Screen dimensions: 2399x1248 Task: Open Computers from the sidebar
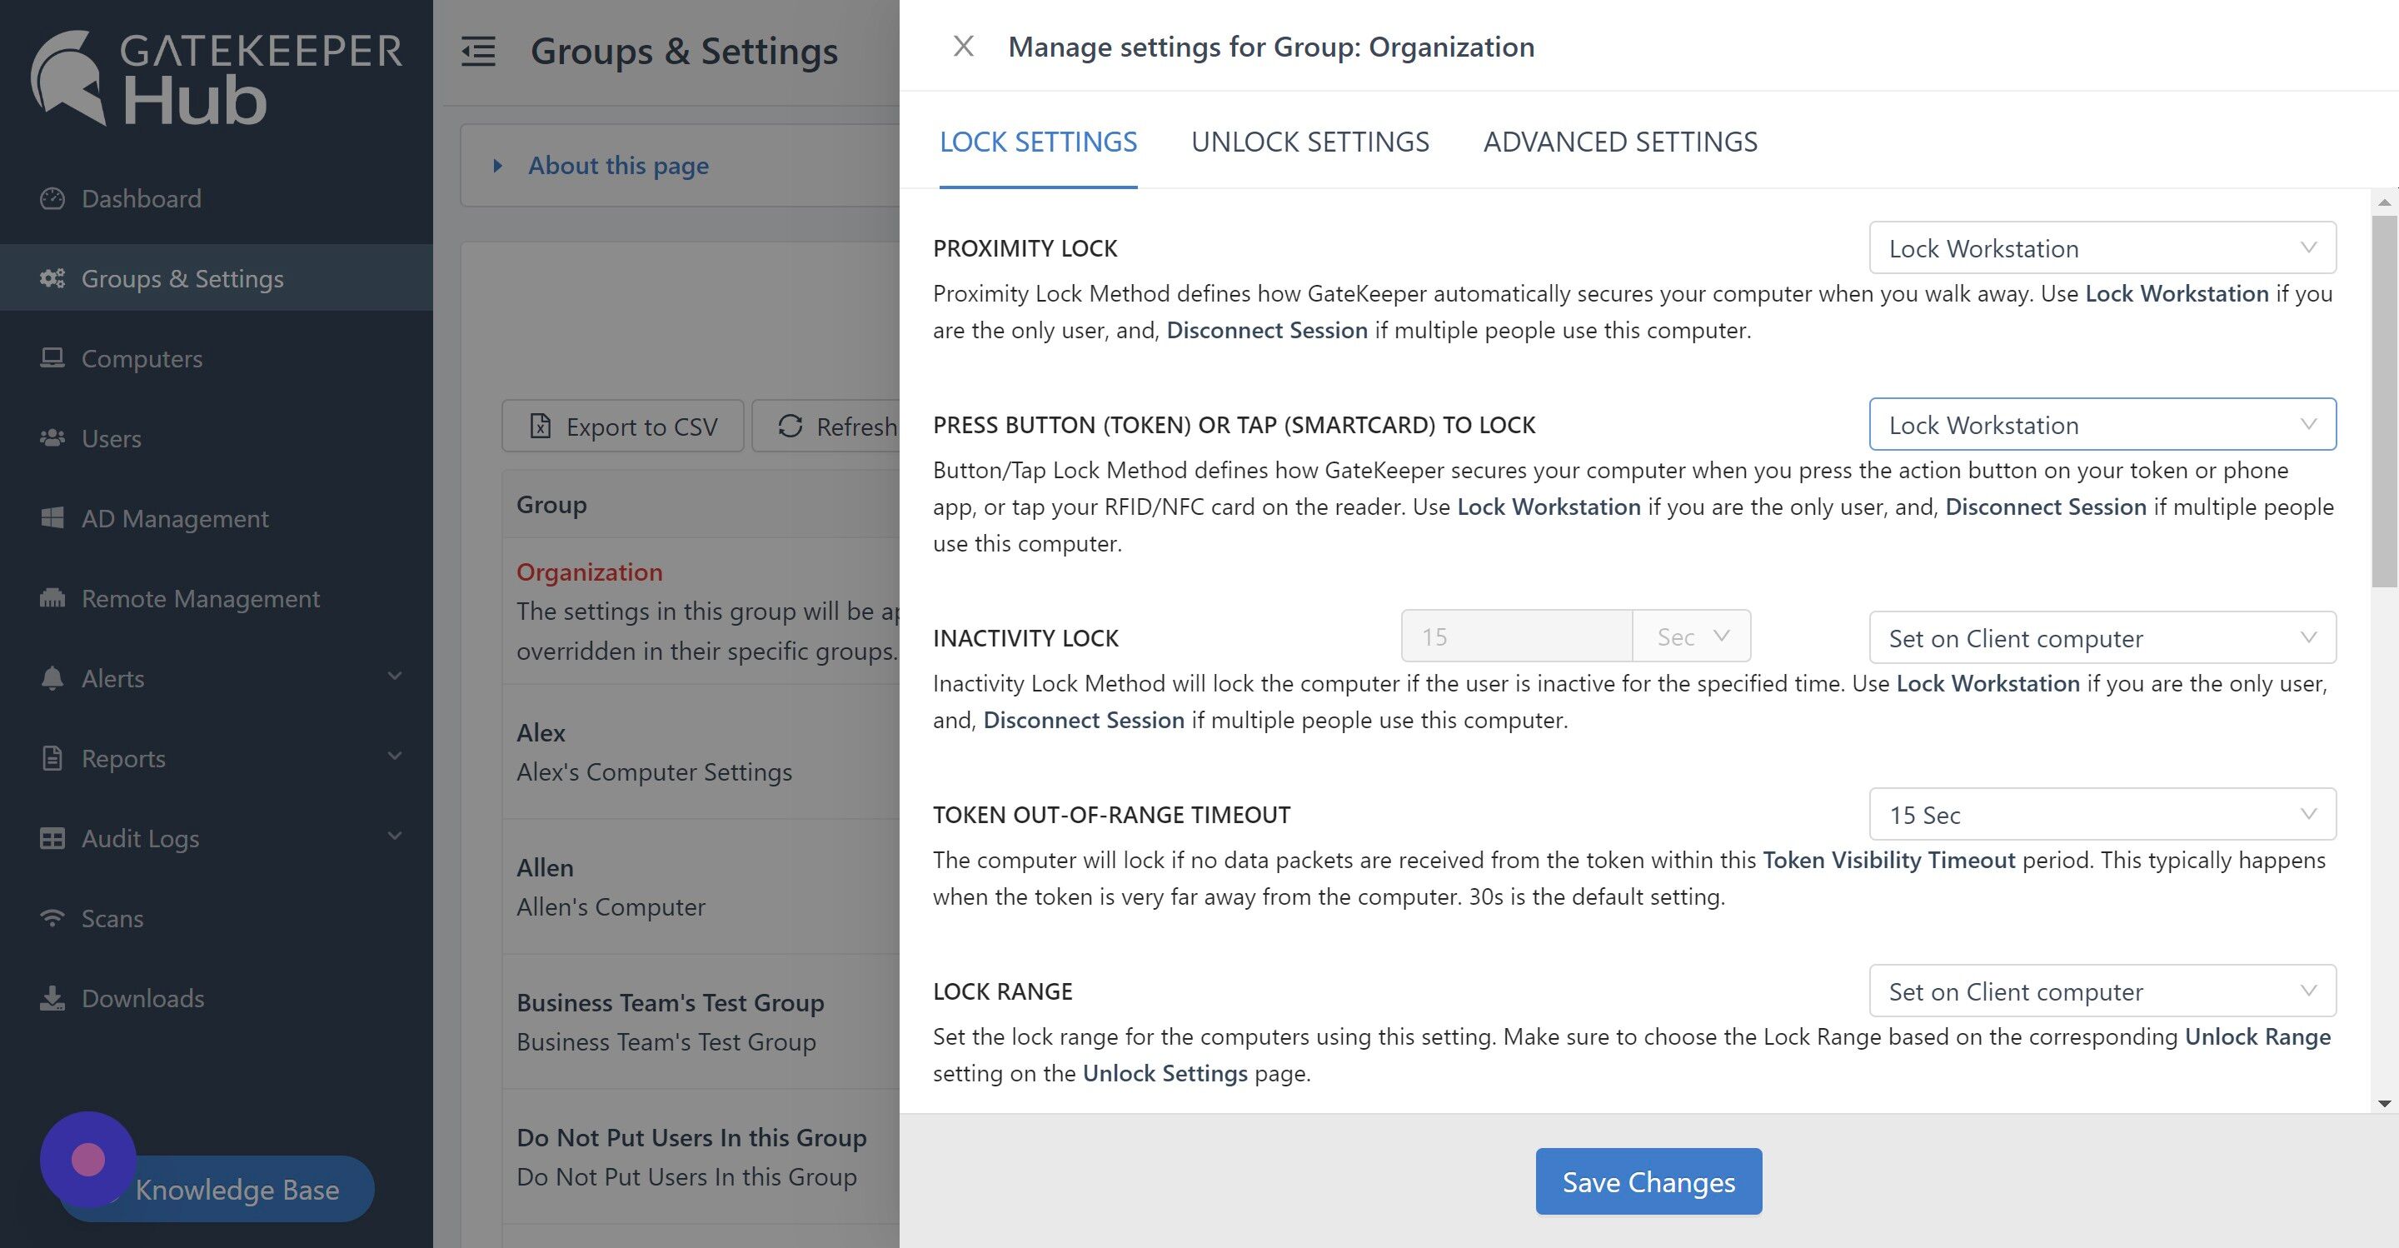pyautogui.click(x=216, y=358)
